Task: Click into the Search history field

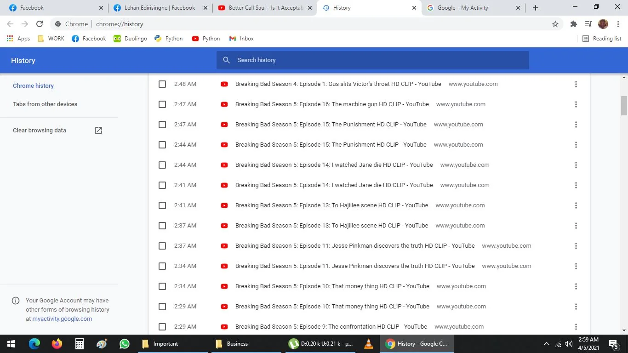Action: [372, 60]
